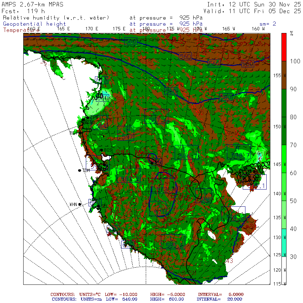The image size is (303, 303).
Task: Click the 'Valid: 11 UTC Fri 05 Dec 25' text
Action: [x=252, y=11]
